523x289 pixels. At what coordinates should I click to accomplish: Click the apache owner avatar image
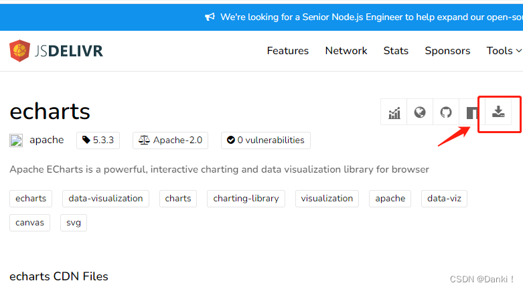coord(16,140)
